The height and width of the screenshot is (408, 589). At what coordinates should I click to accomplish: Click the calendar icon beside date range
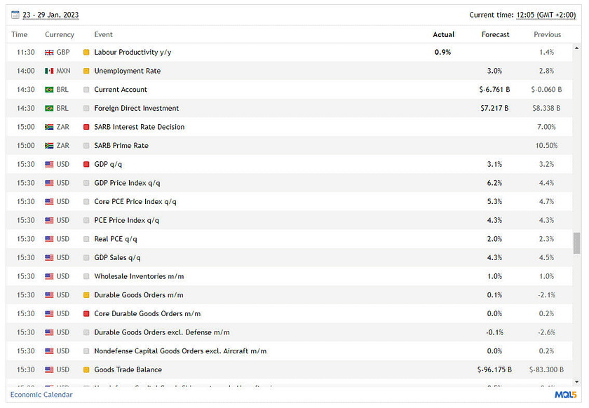[15, 14]
